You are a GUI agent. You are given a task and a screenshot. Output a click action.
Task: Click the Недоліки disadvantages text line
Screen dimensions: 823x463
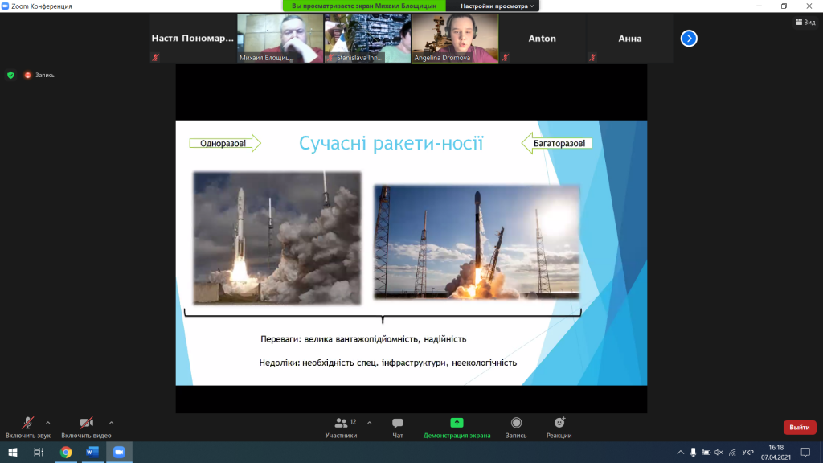click(388, 363)
